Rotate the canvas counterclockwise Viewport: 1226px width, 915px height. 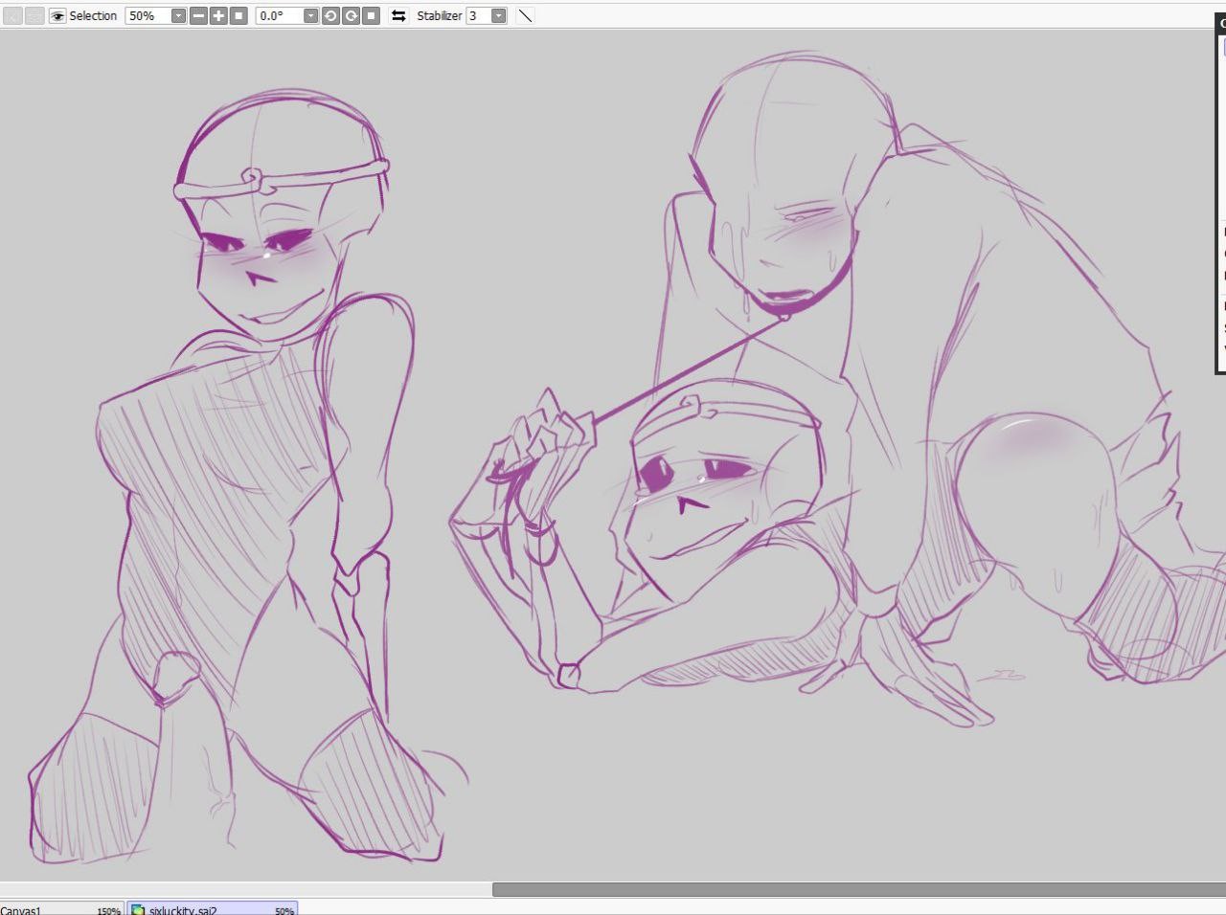330,16
